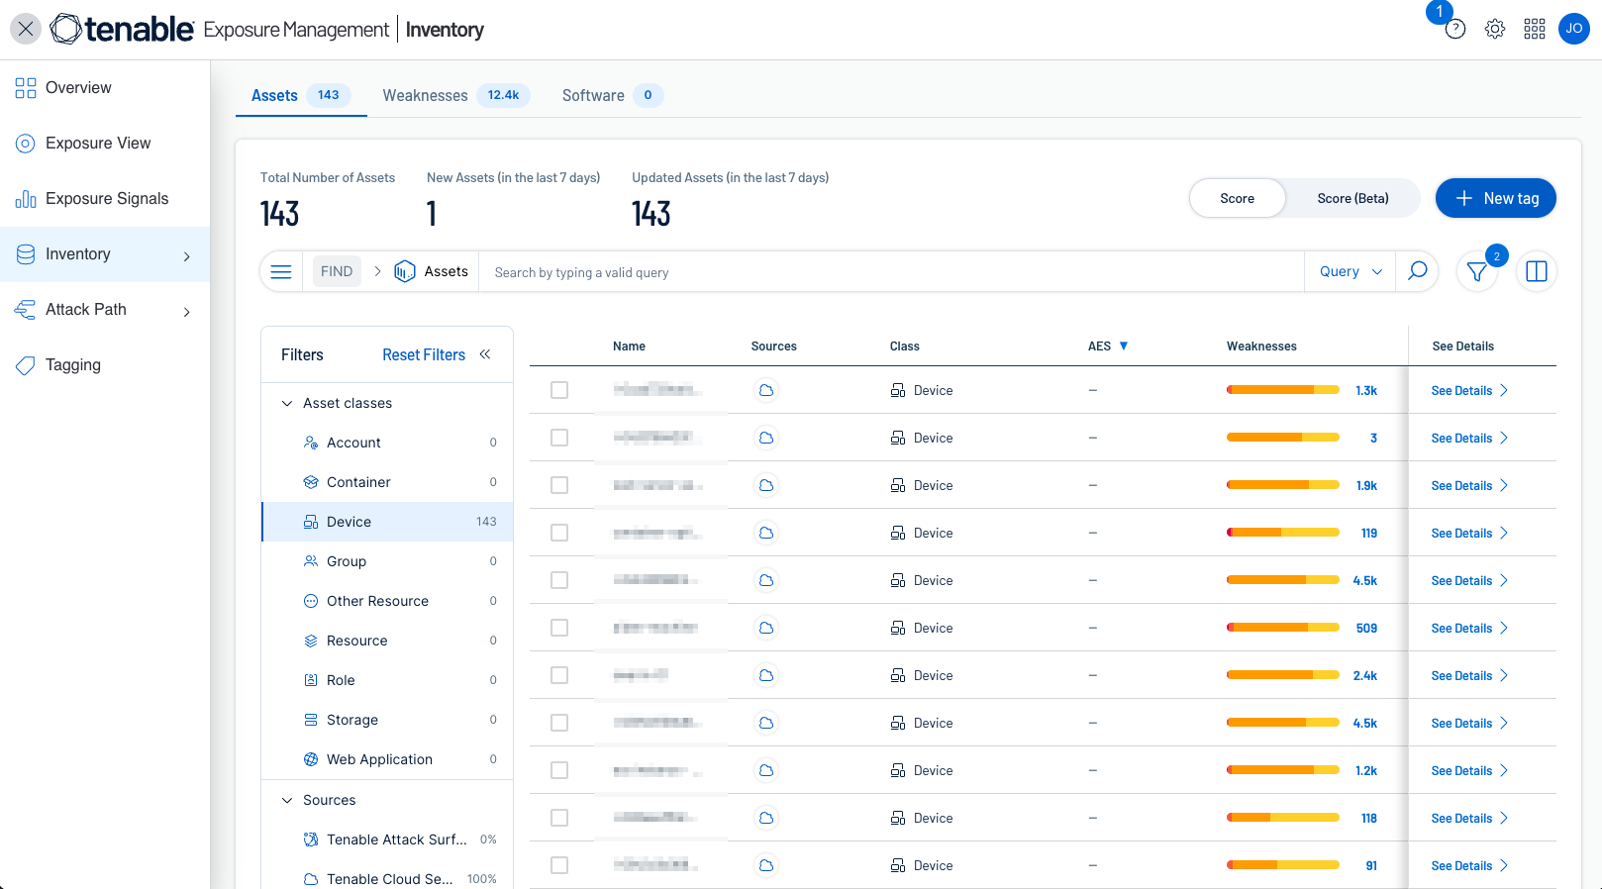Click the query search input field
The image size is (1602, 889).
tap(891, 272)
